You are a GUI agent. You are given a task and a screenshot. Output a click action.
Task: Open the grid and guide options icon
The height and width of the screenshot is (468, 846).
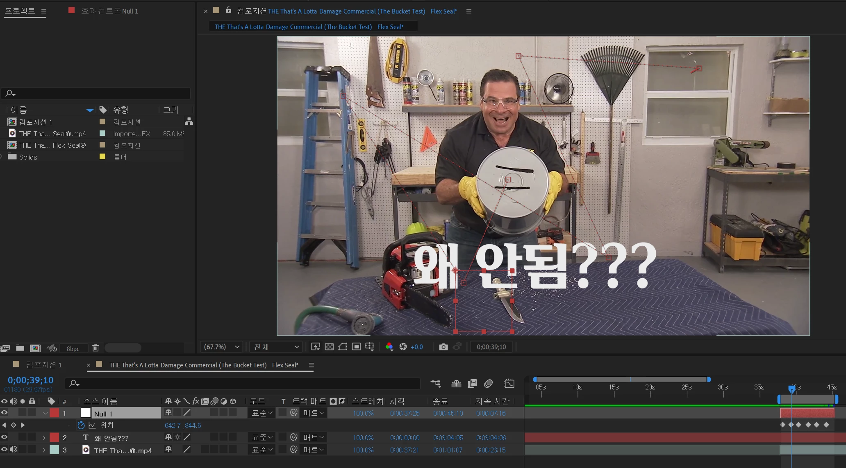point(369,347)
